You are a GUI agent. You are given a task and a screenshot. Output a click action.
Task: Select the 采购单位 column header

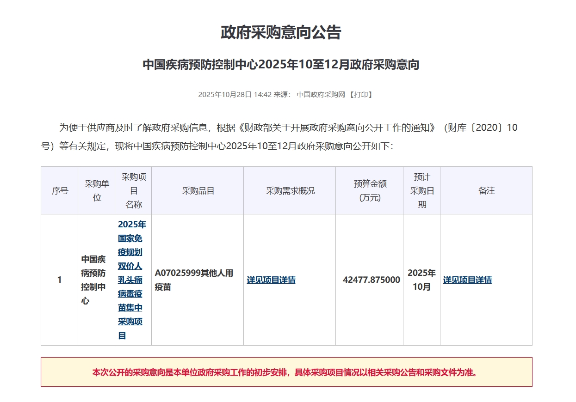[97, 190]
